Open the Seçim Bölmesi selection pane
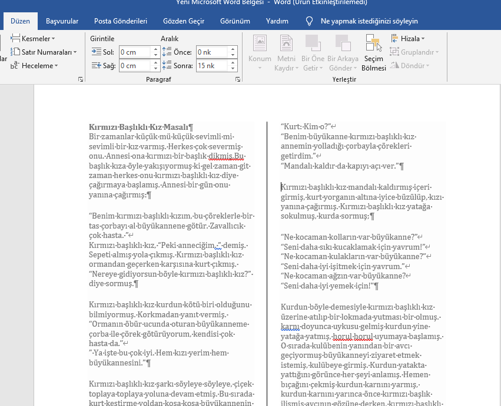501x406 pixels. click(x=374, y=53)
